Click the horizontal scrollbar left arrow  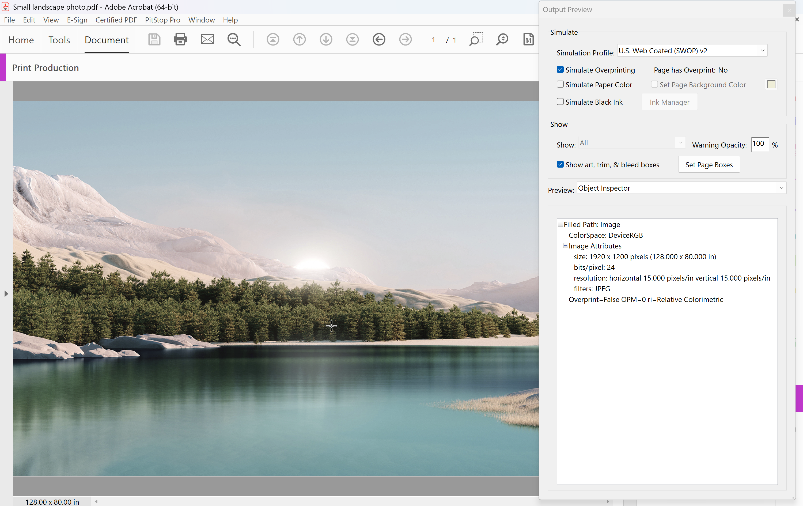96,501
